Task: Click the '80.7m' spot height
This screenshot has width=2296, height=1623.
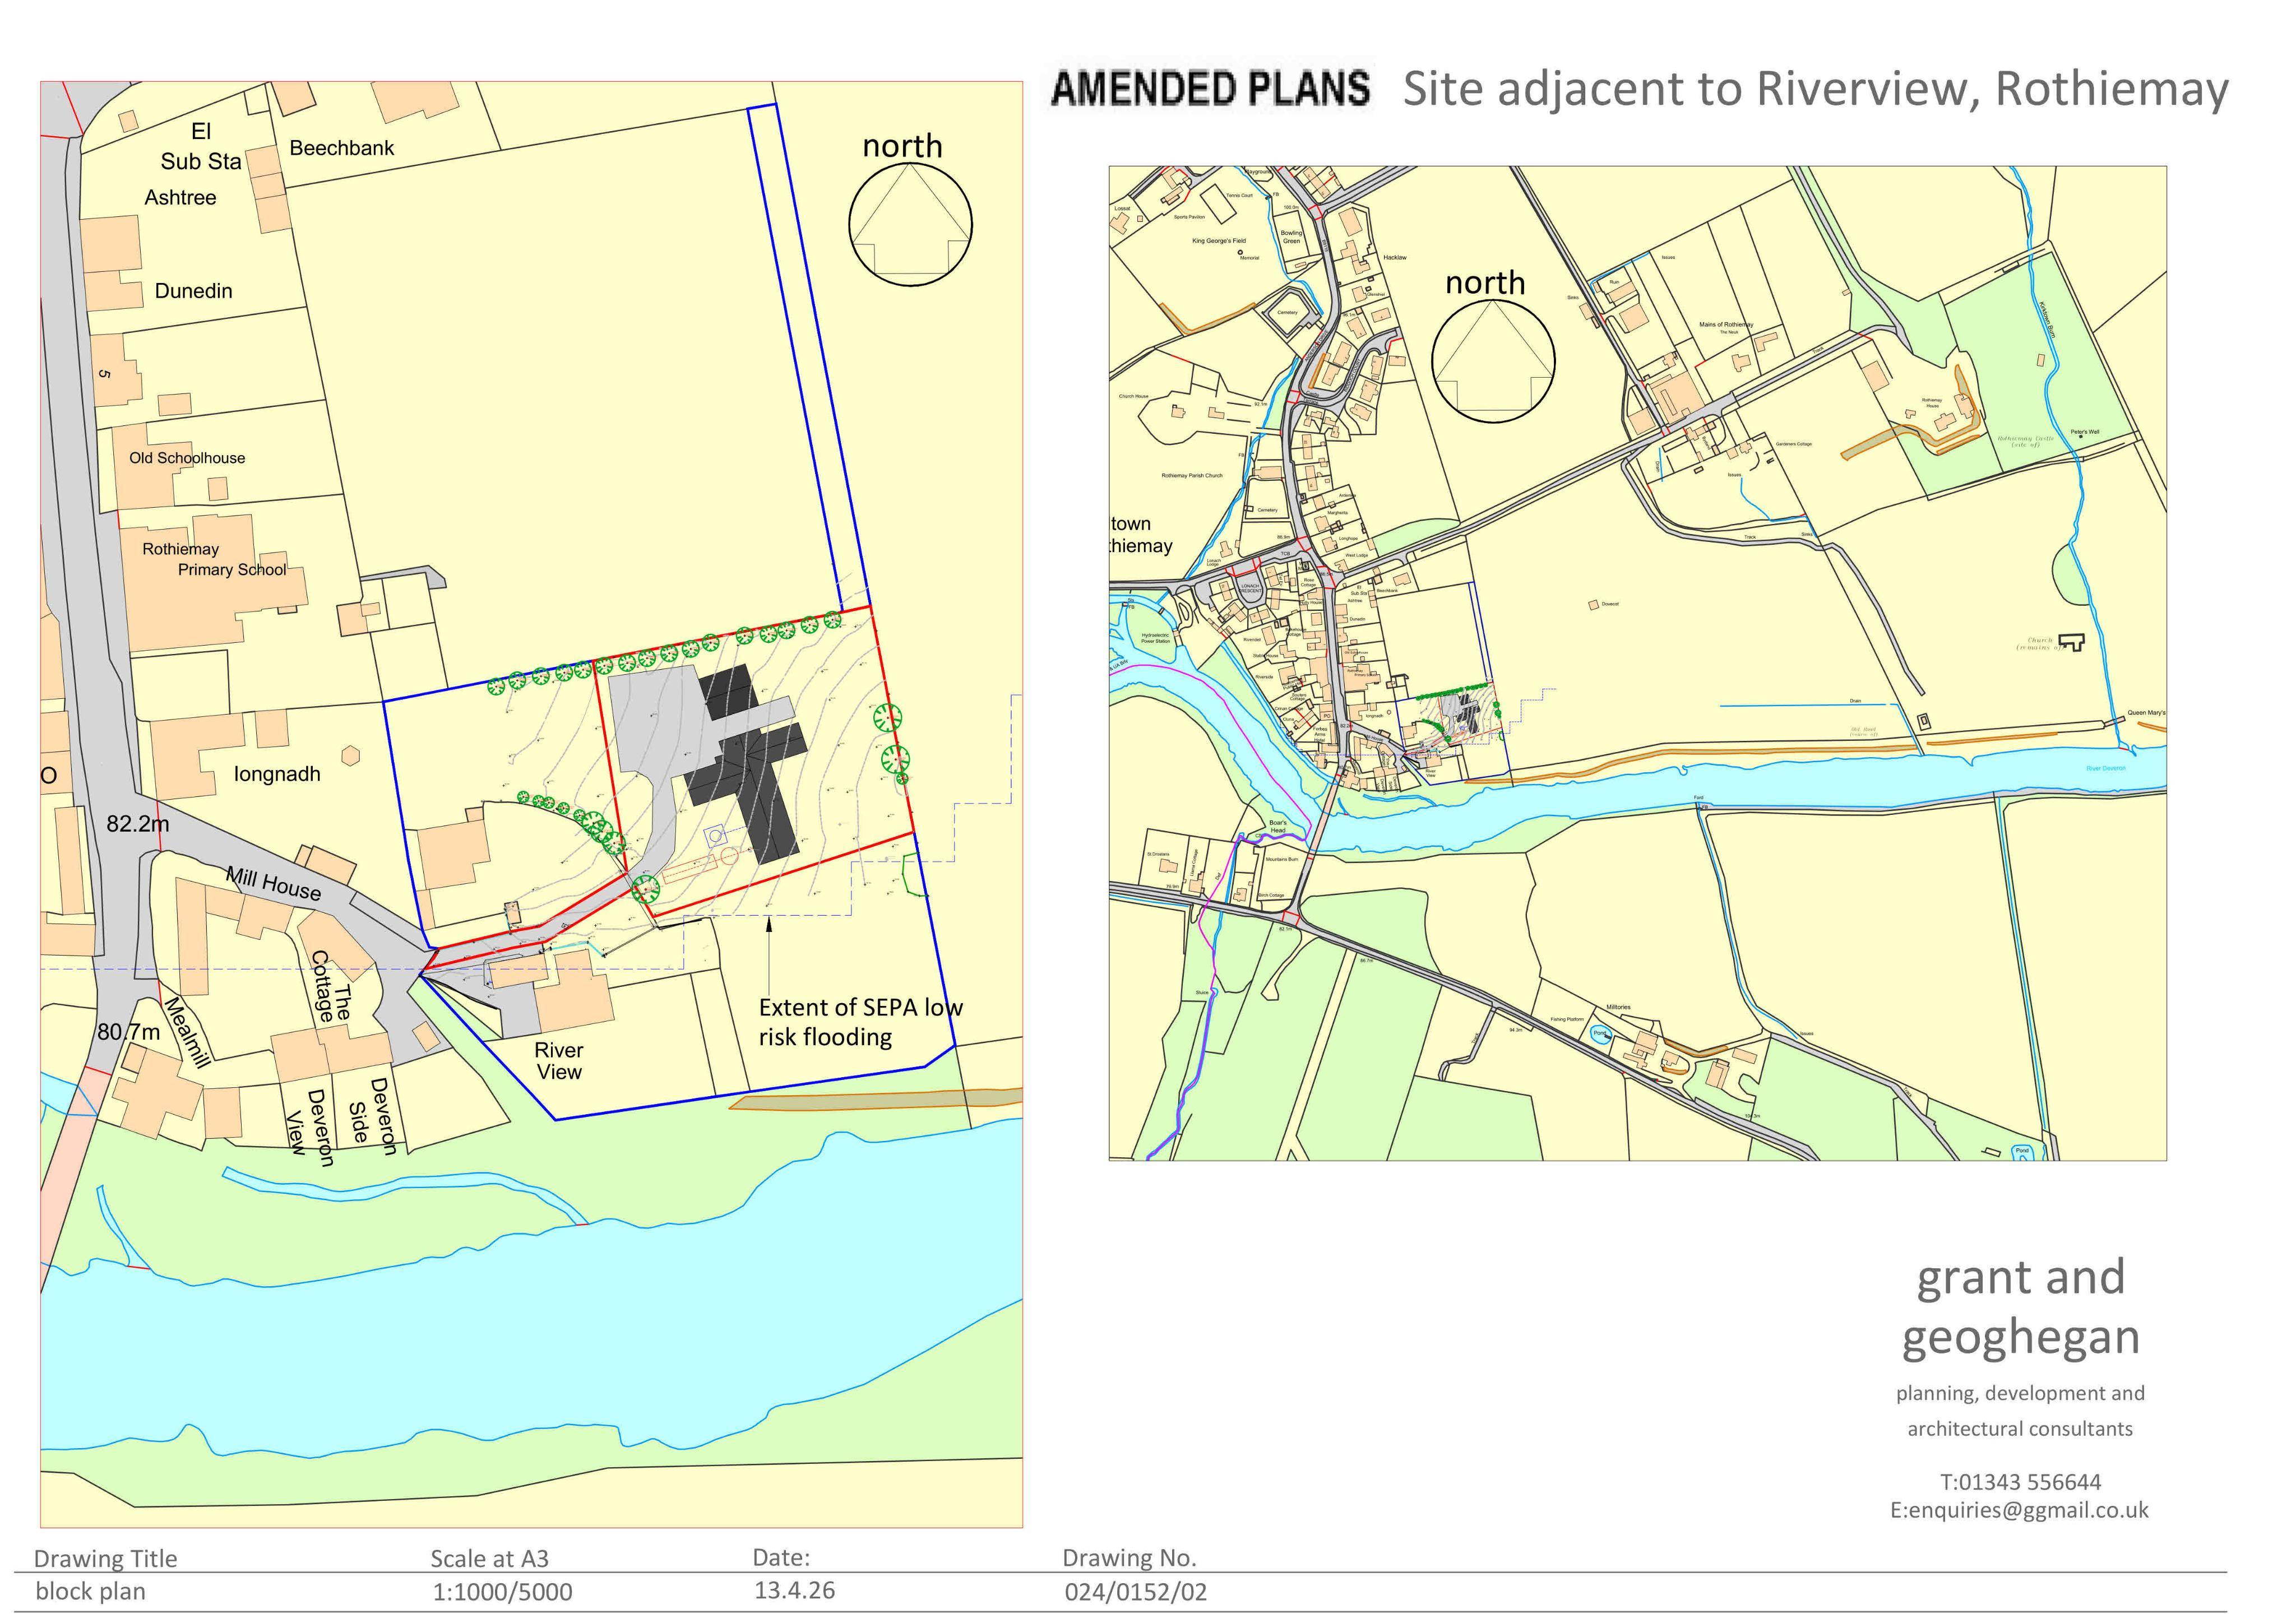Action: click(128, 1032)
